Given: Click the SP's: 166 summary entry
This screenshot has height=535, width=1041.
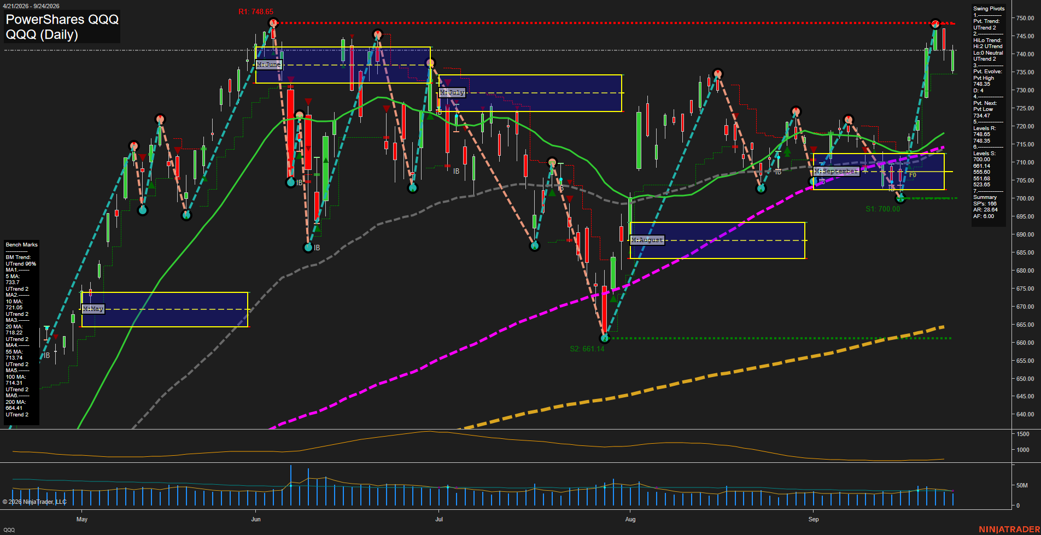Looking at the screenshot, I should coord(985,204).
